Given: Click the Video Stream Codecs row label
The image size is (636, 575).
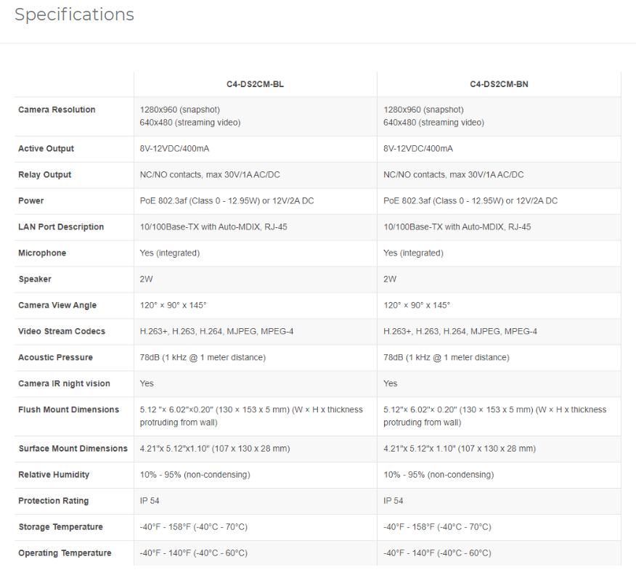Looking at the screenshot, I should (62, 332).
